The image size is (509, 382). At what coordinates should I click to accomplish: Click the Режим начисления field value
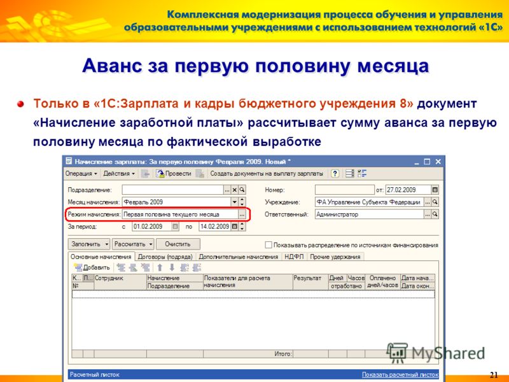coord(180,215)
